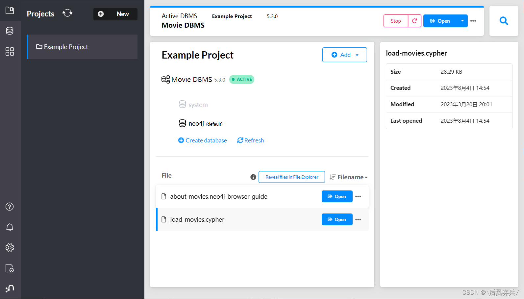Open the Help question mark icon

(x=10, y=207)
